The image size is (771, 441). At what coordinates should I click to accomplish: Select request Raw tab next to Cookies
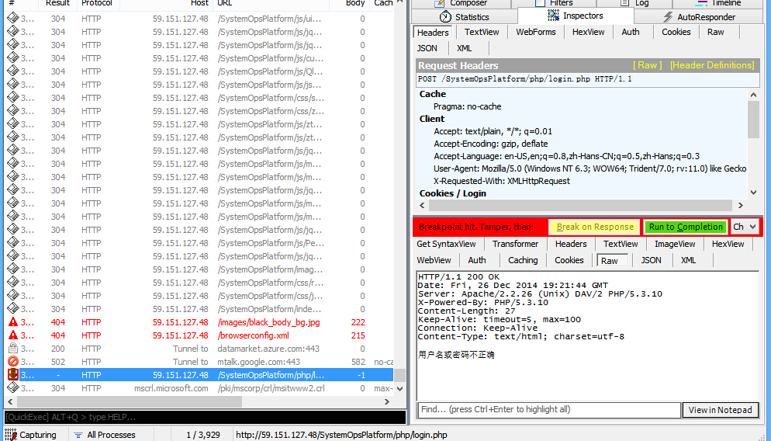click(715, 32)
